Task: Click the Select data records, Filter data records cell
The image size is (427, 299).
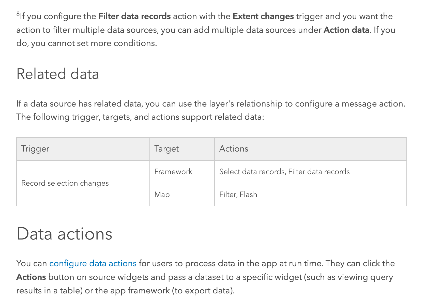Action: tap(284, 172)
